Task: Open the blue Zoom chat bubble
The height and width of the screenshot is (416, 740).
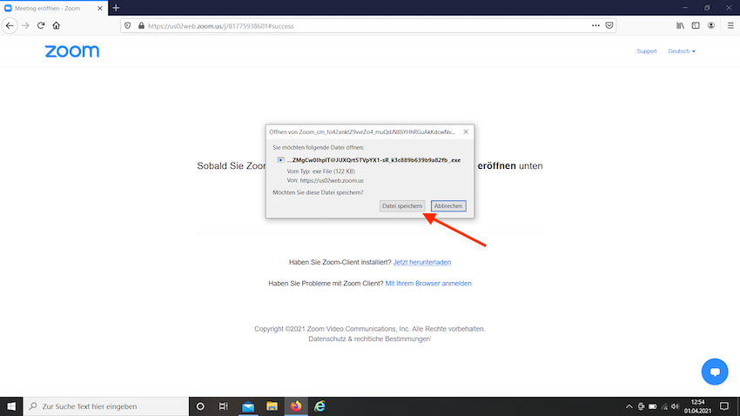Action: pos(714,371)
